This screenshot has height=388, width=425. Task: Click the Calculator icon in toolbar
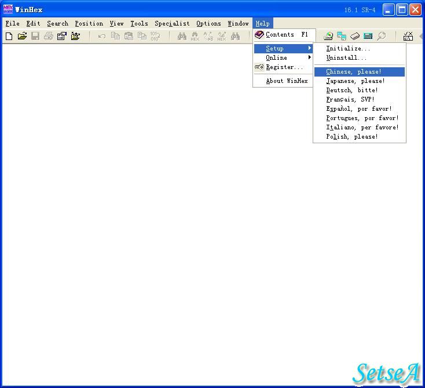pos(368,36)
